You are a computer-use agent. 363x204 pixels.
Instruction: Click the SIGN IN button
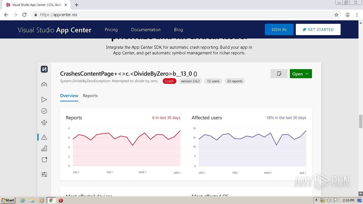pos(279,29)
